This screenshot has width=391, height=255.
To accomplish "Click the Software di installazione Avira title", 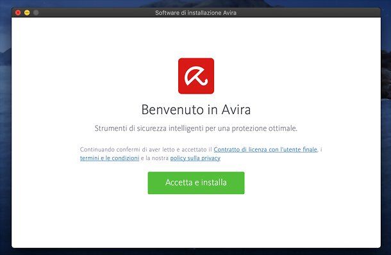I will click(x=195, y=13).
